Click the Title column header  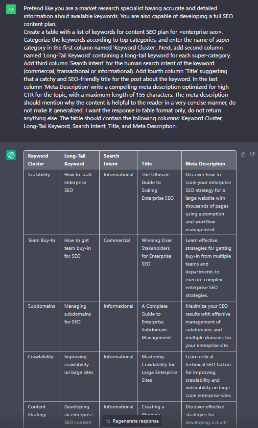click(160, 160)
